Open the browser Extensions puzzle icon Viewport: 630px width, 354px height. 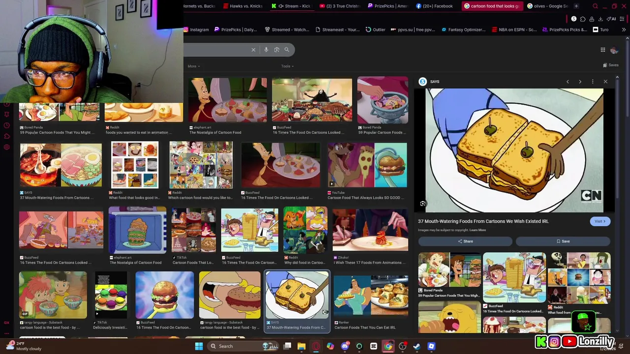[583, 19]
